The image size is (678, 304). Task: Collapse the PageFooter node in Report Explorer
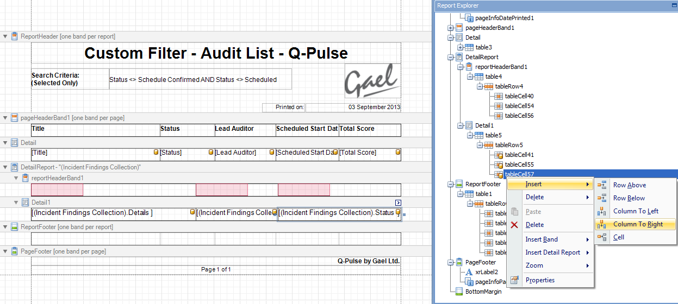(450, 262)
